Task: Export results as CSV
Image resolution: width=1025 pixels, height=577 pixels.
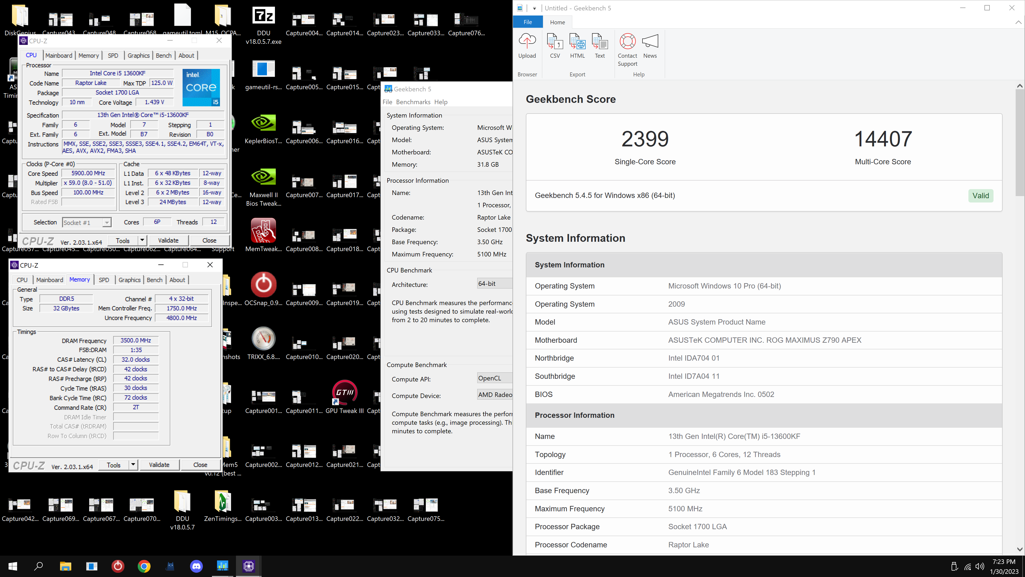Action: [x=555, y=46]
